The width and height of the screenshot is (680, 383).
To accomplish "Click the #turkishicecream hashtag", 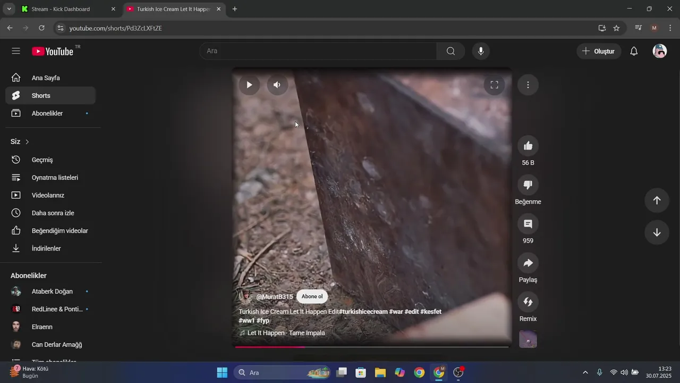I will 363,312.
